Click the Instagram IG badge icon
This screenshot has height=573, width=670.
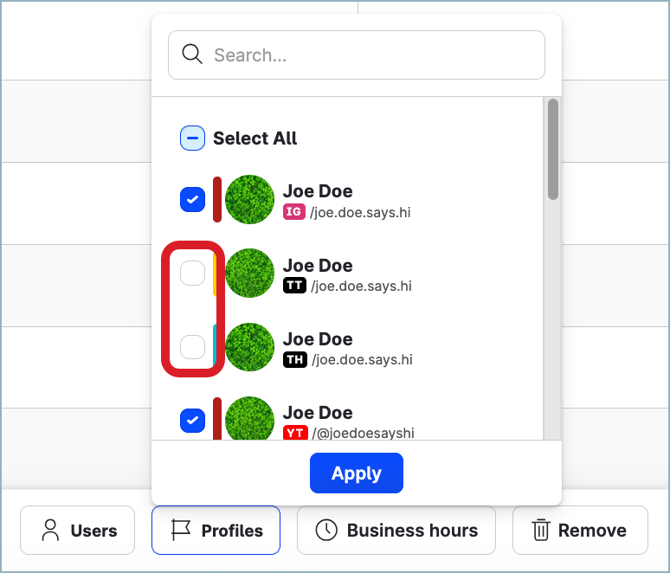point(294,212)
